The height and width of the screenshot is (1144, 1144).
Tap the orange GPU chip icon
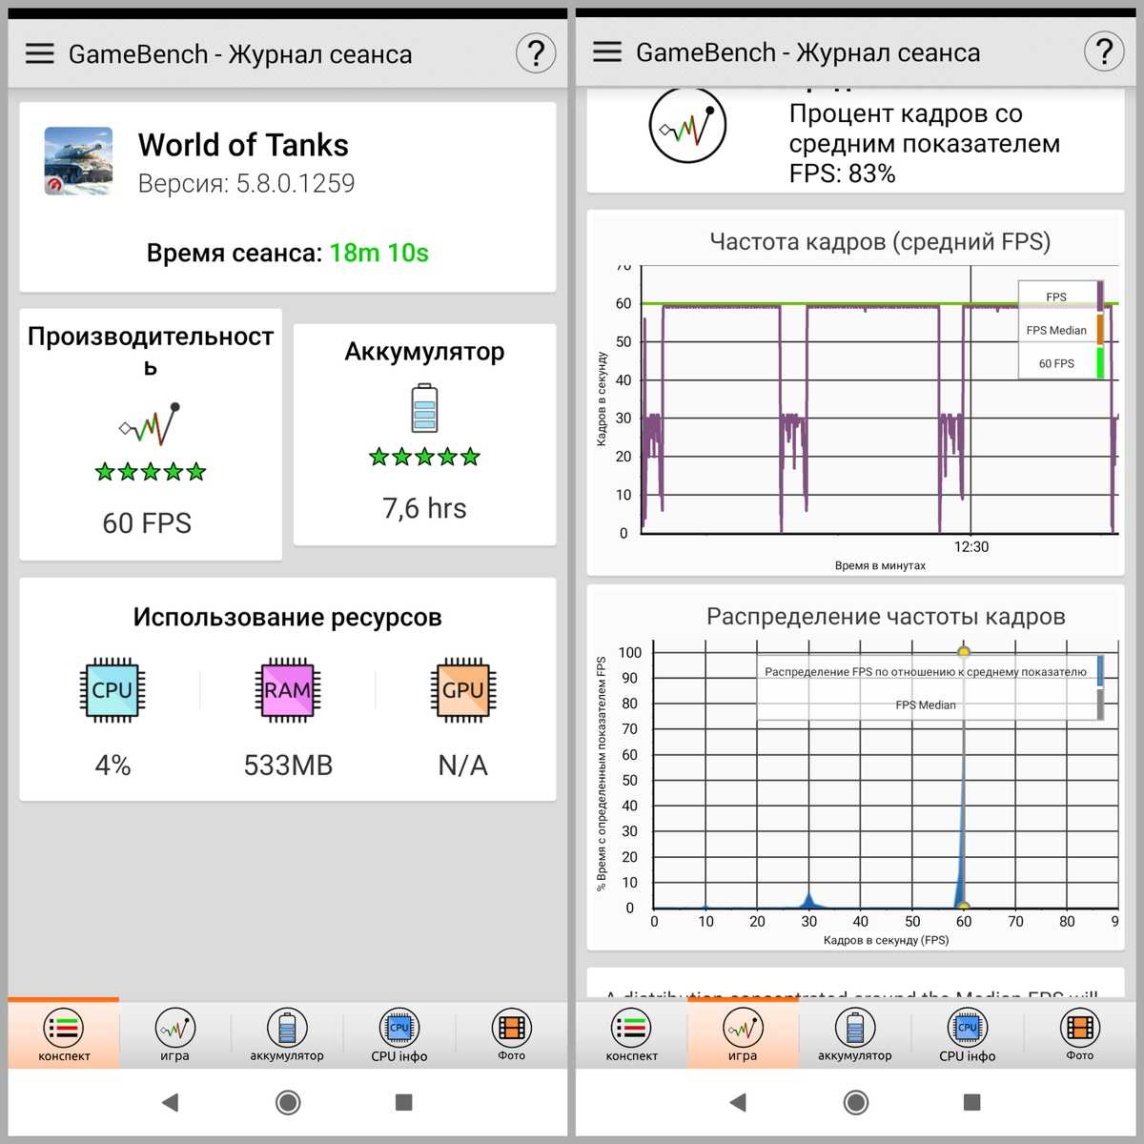462,689
